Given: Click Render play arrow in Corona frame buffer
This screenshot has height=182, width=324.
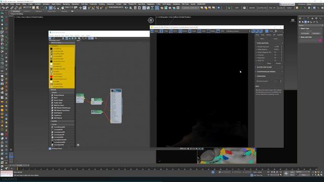Looking at the screenshot, I should (276, 31).
